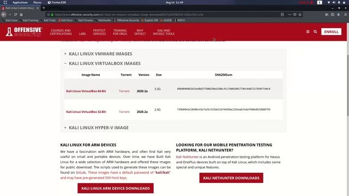
Task: Save page to Pocket icon
Action: [294, 15]
